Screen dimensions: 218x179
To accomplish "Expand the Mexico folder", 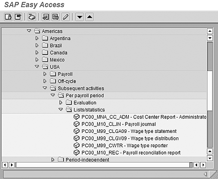I will (x=37, y=60).
